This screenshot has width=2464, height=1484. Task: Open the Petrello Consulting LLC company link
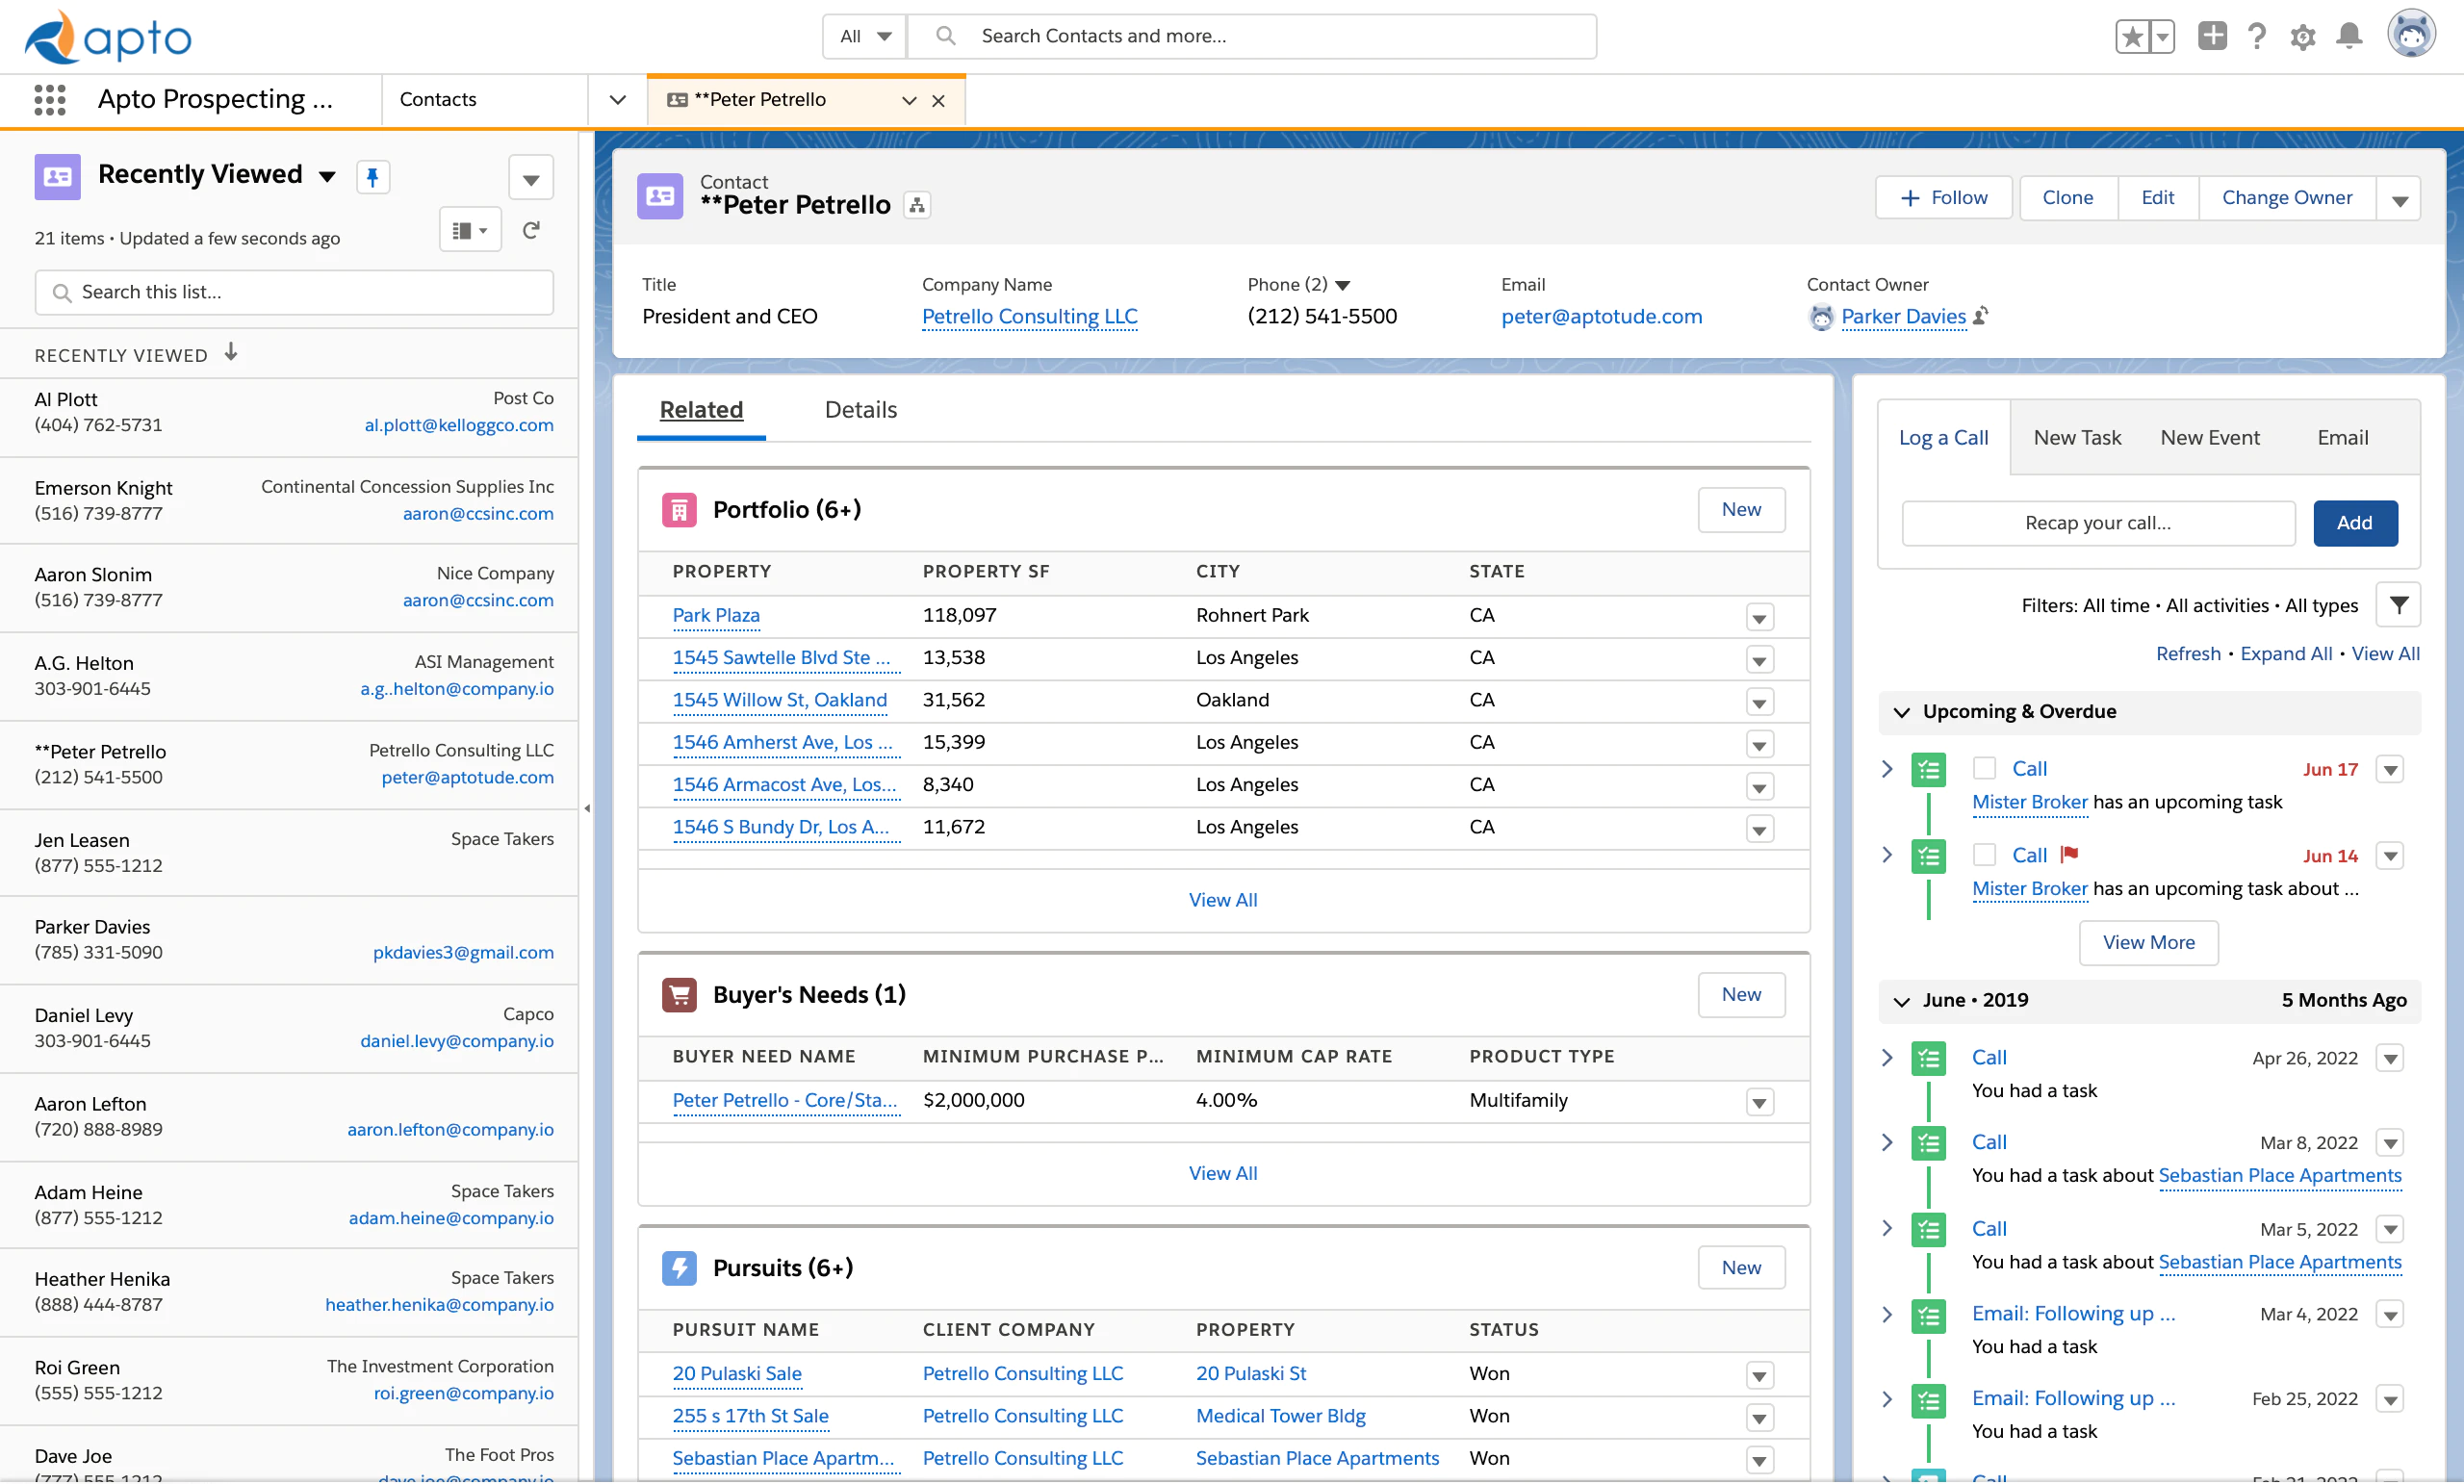click(x=1029, y=317)
